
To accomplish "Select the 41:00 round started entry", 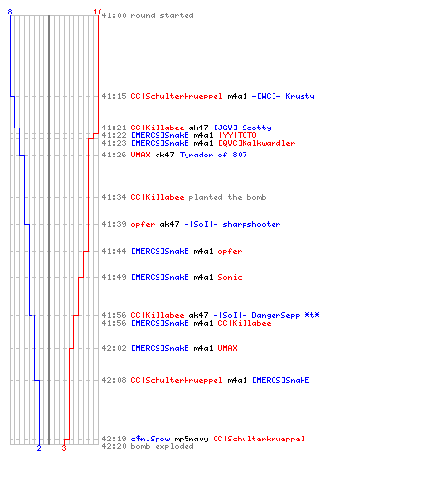I will coord(148,15).
